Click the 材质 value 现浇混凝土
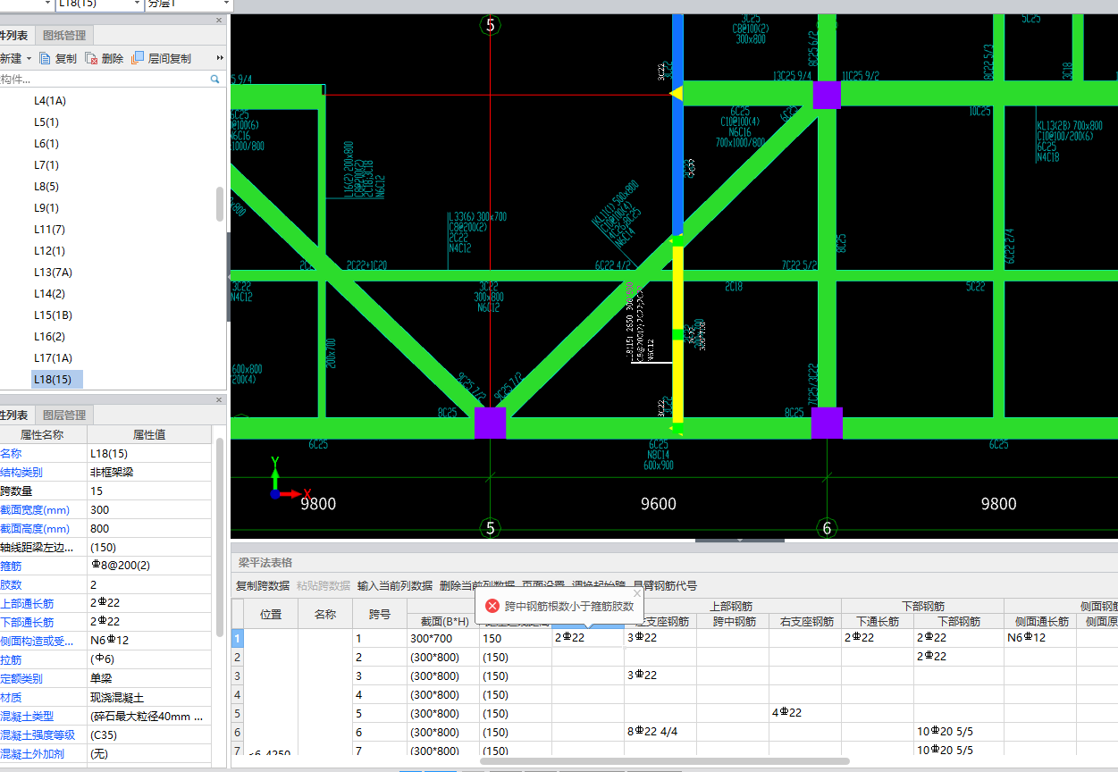Screen dimensions: 1118x772 click(149, 697)
